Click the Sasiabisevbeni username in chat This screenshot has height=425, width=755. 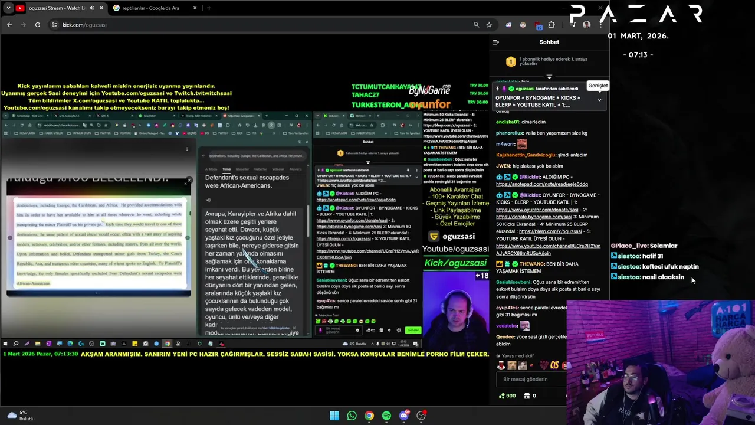coord(513,282)
